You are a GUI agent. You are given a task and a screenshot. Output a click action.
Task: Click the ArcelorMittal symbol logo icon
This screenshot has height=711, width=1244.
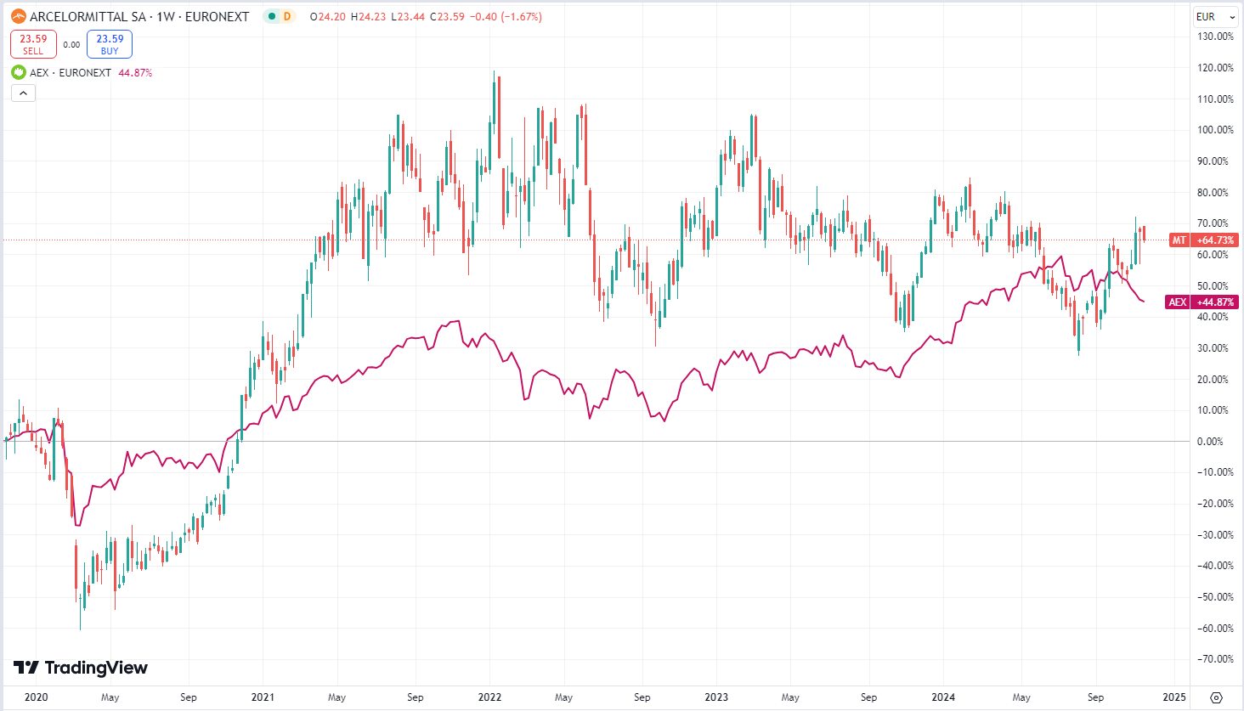tap(19, 16)
